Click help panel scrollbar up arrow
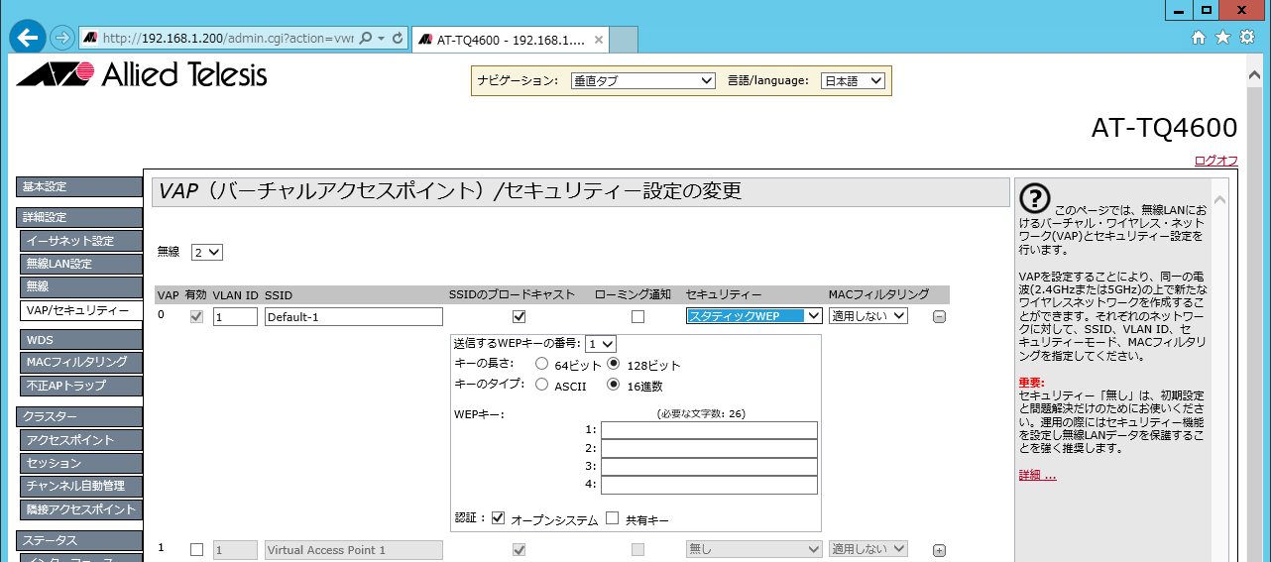1271x562 pixels. tap(1219, 199)
